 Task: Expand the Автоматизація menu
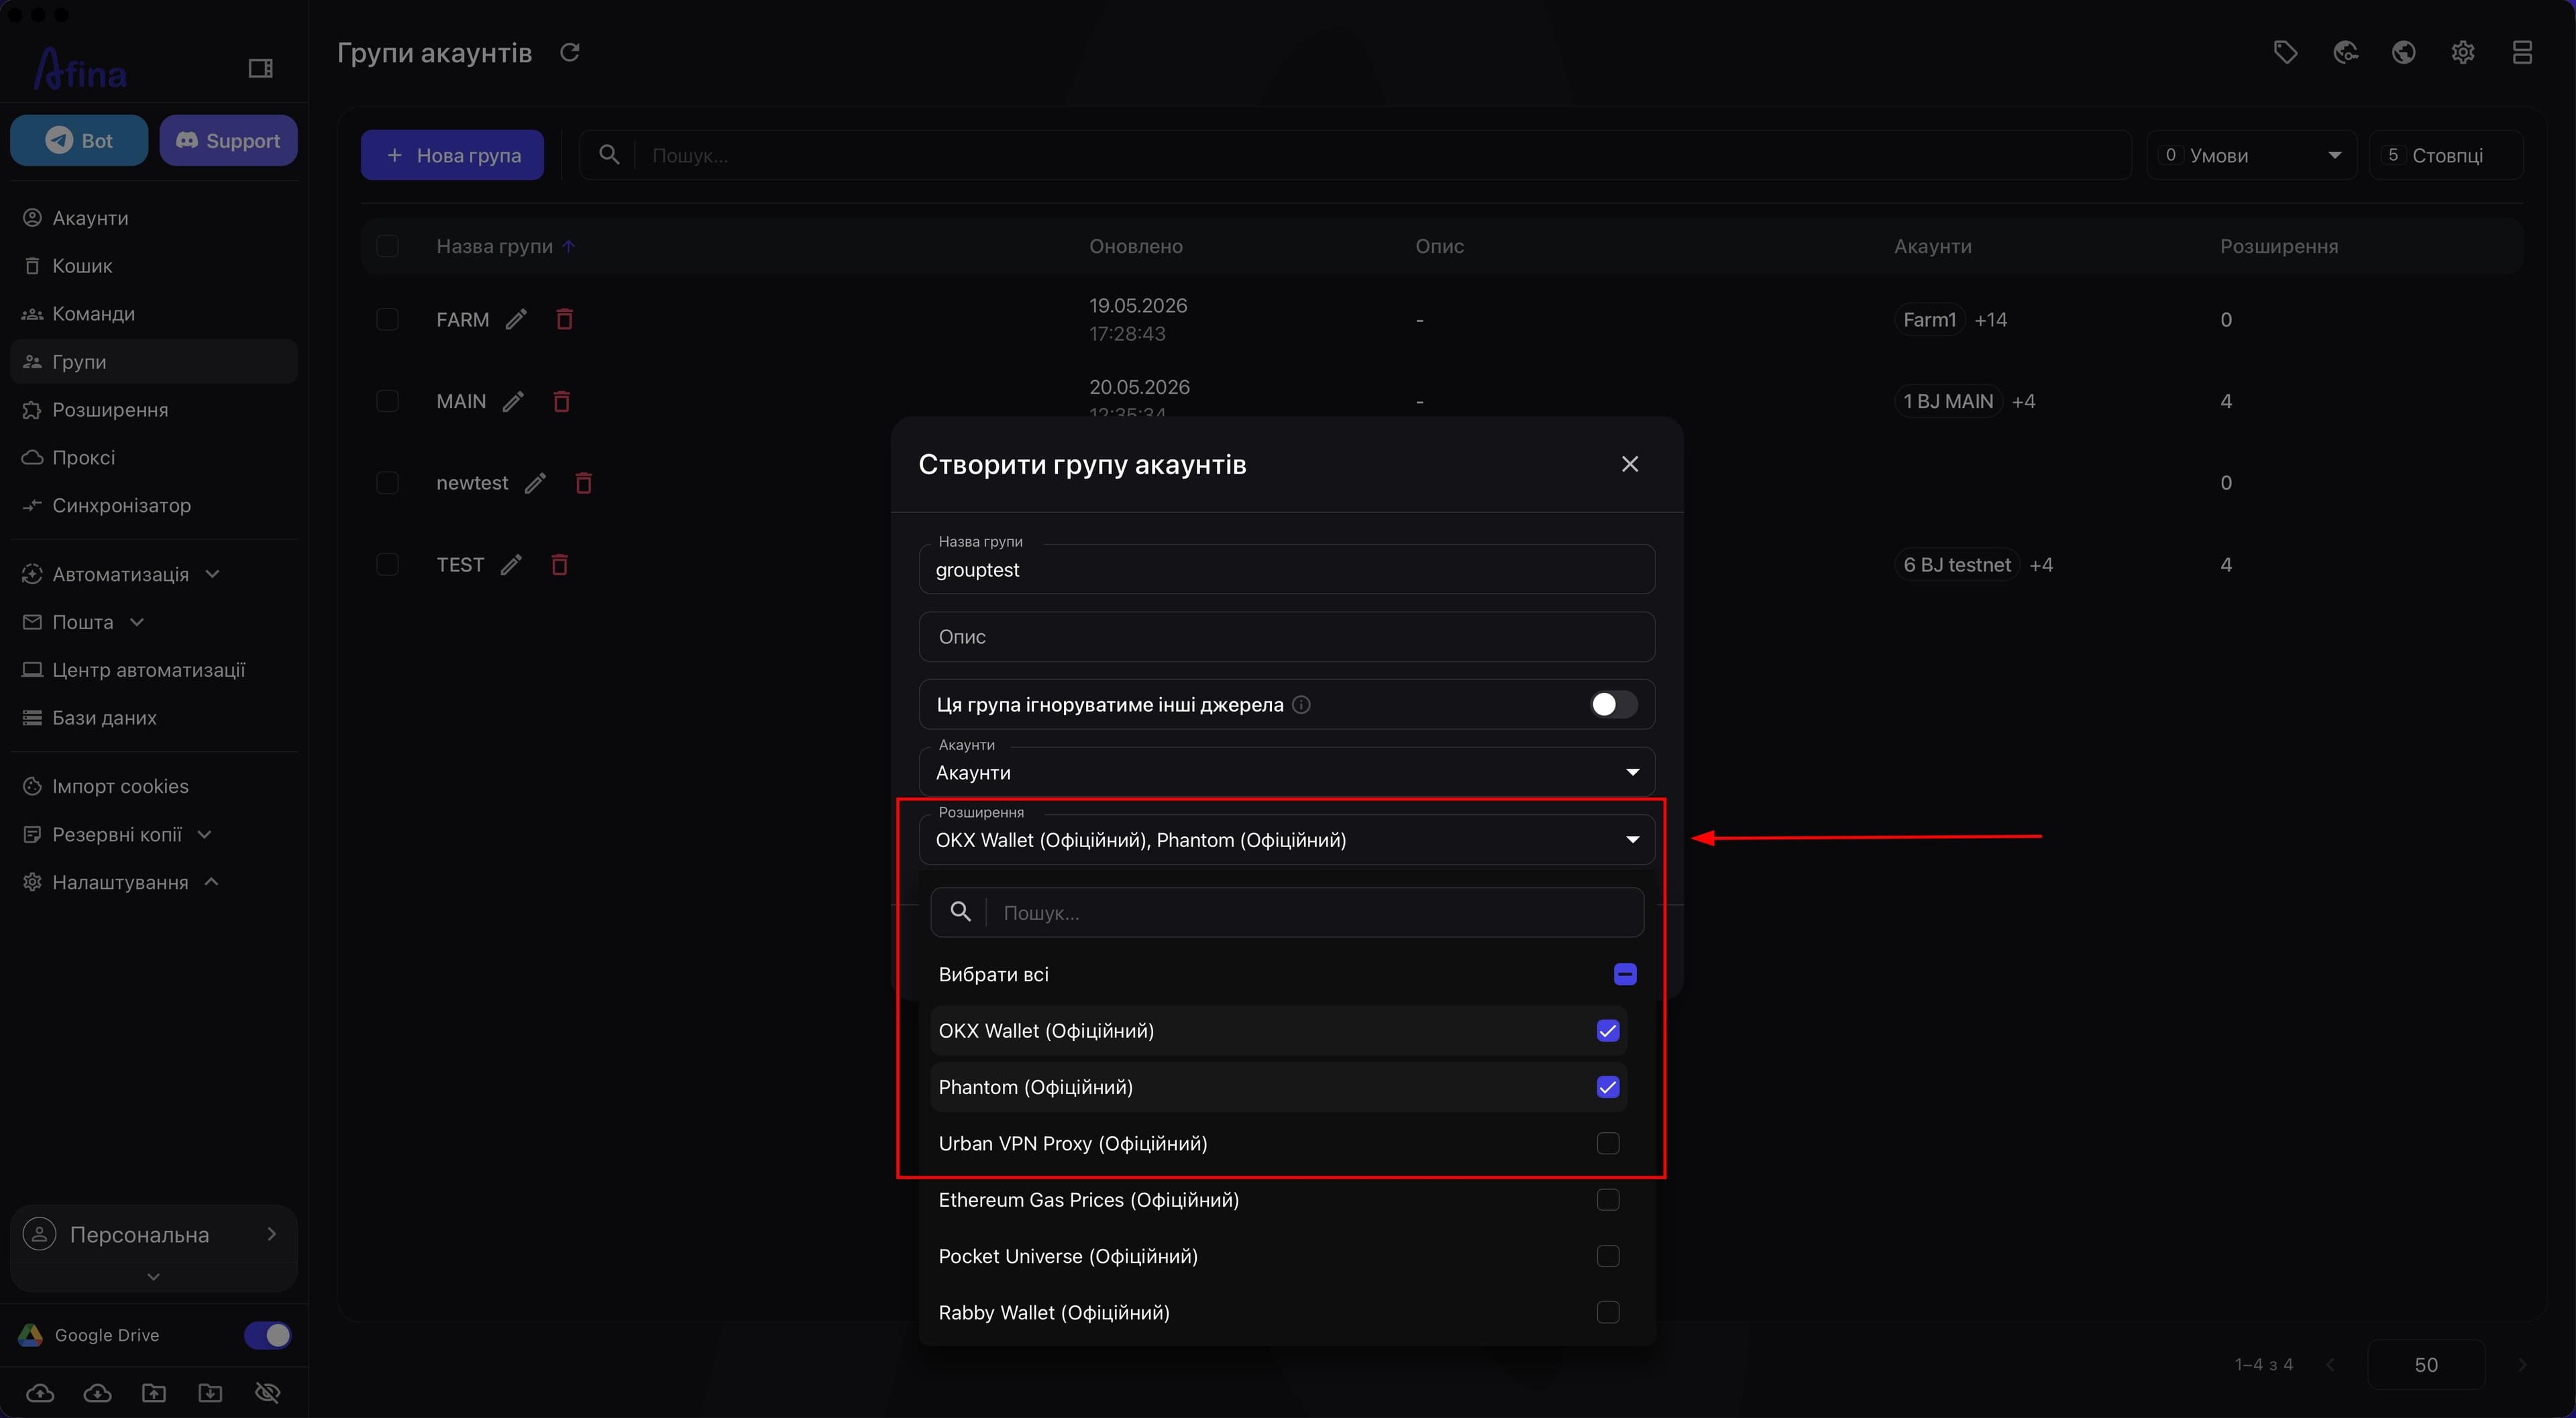coord(120,574)
